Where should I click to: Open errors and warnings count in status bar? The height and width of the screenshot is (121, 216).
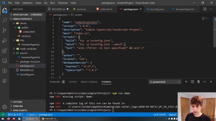pyautogui.click(x=16, y=114)
